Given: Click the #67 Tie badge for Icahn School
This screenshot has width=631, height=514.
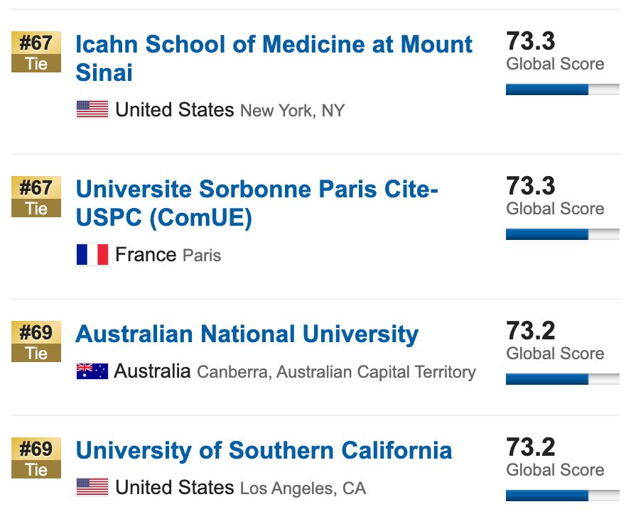Looking at the screenshot, I should [36, 53].
